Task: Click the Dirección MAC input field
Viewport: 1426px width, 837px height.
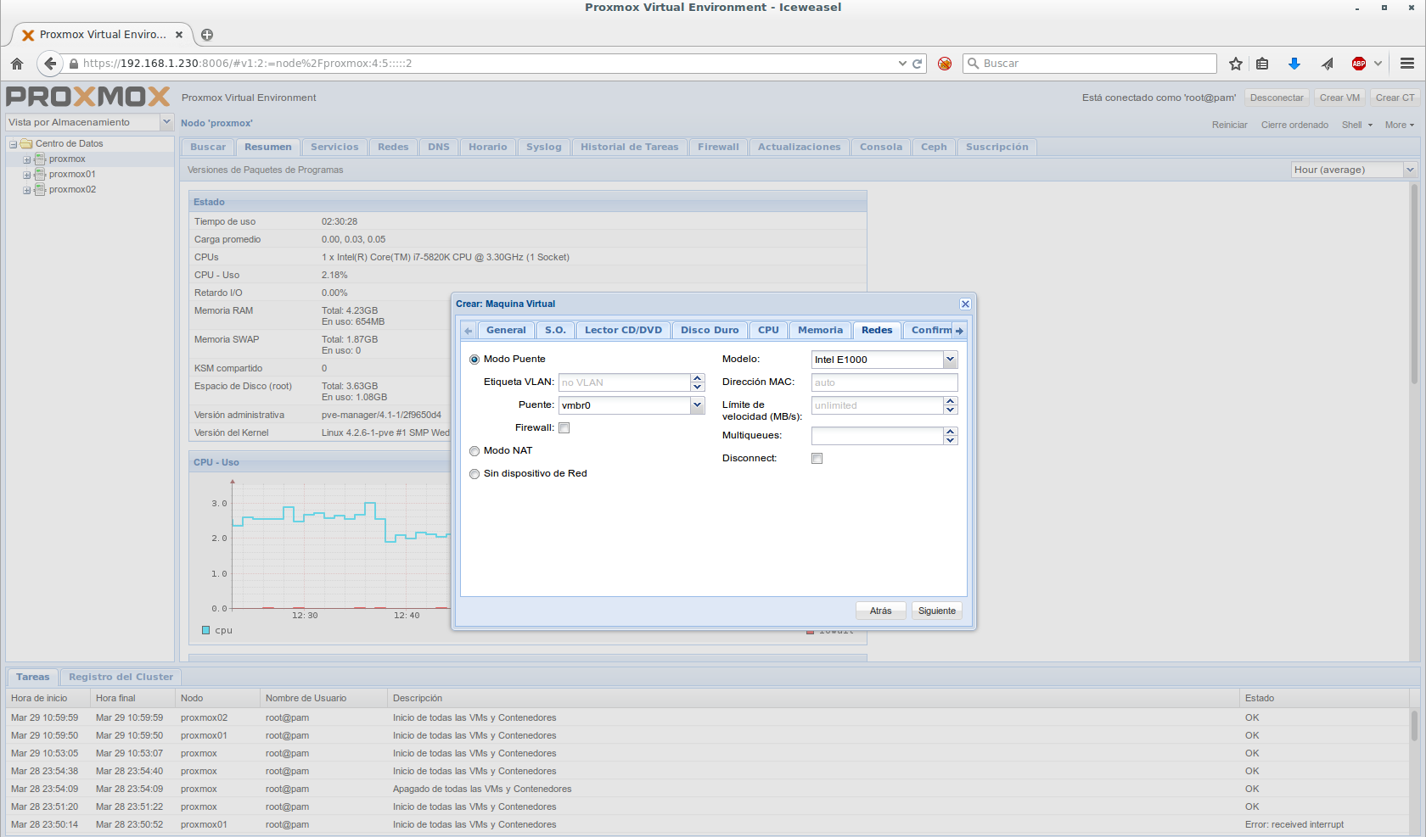Action: (884, 382)
